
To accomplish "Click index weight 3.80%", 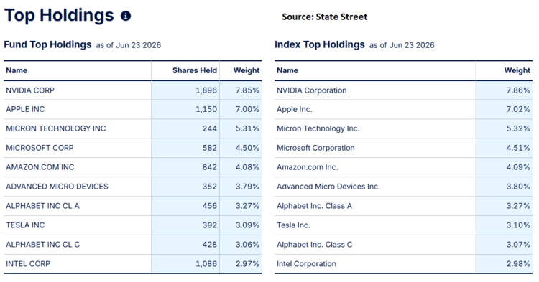I will 518,187.
